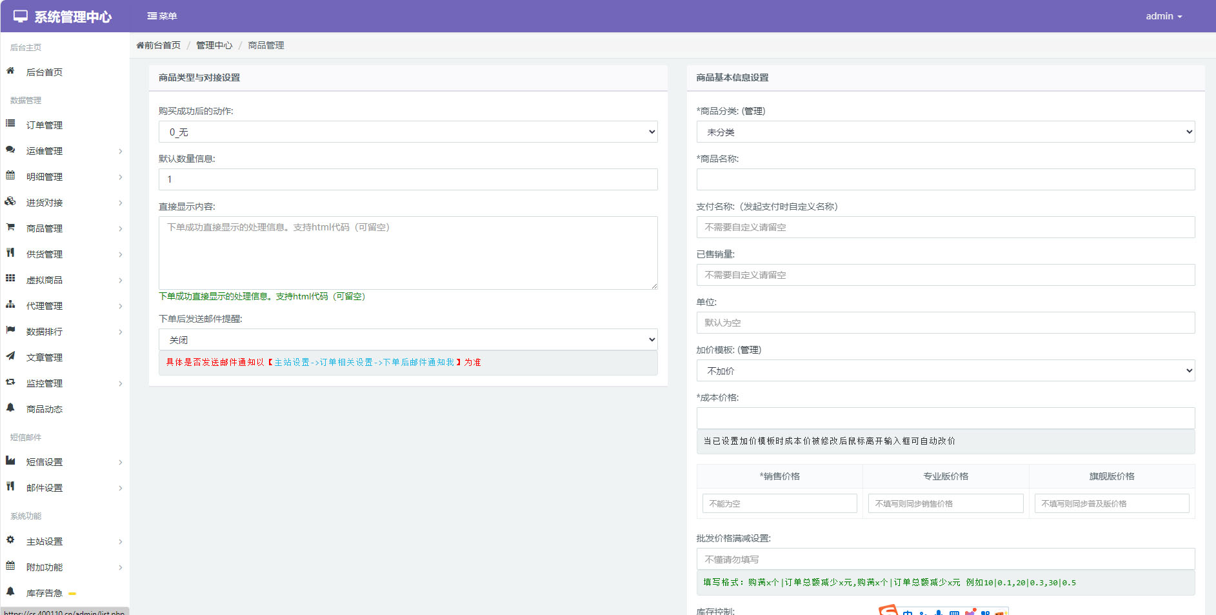
Task: Click the paper plane icon for 文章管理
Action: [x=10, y=356]
